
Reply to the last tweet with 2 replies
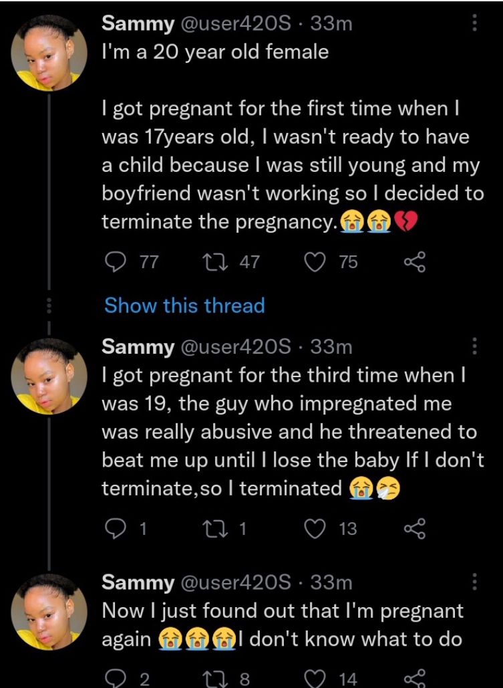point(116,679)
